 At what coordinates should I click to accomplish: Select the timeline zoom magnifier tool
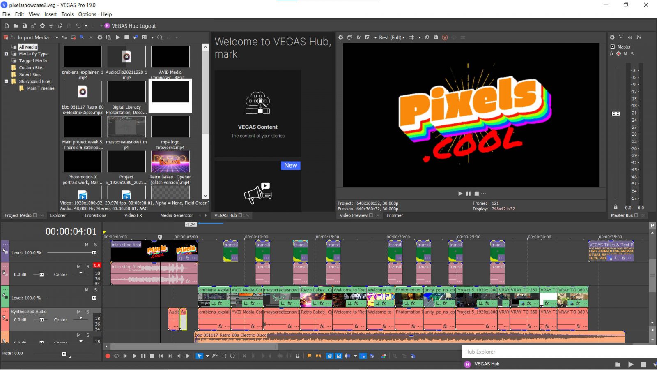pyautogui.click(x=232, y=356)
